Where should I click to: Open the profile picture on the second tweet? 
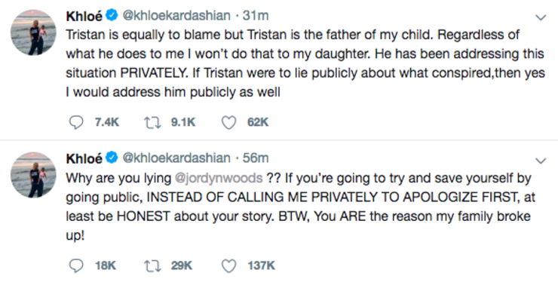click(33, 175)
